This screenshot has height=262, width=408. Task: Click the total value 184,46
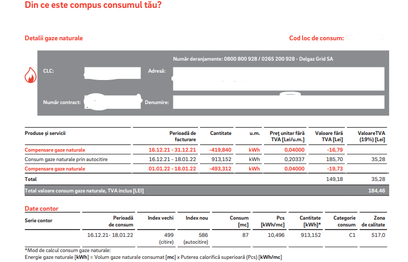377,191
